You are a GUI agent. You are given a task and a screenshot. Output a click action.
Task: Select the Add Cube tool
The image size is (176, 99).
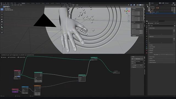pyautogui.click(x=2, y=30)
